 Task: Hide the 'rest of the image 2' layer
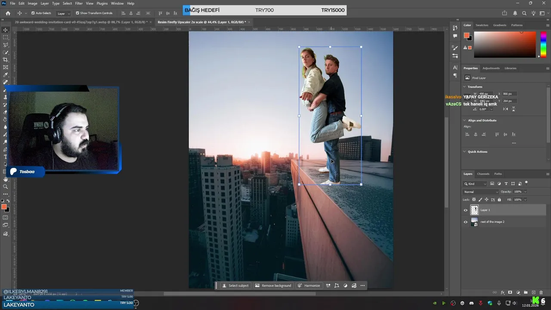point(465,222)
